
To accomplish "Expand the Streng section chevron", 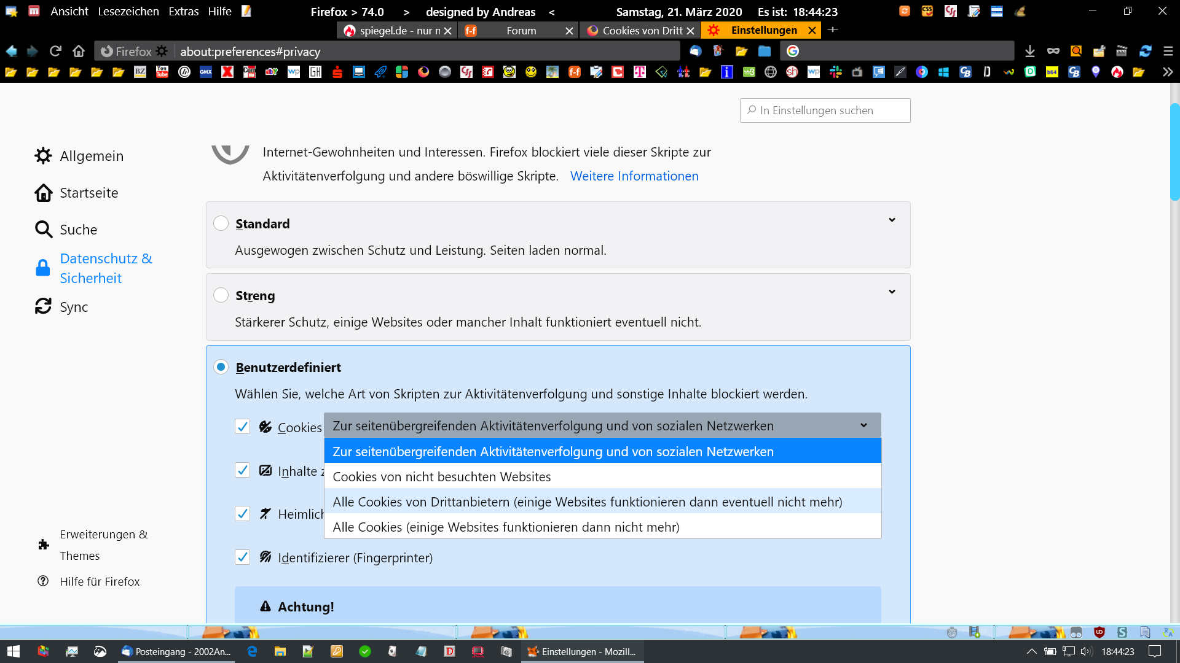I will 892,292.
